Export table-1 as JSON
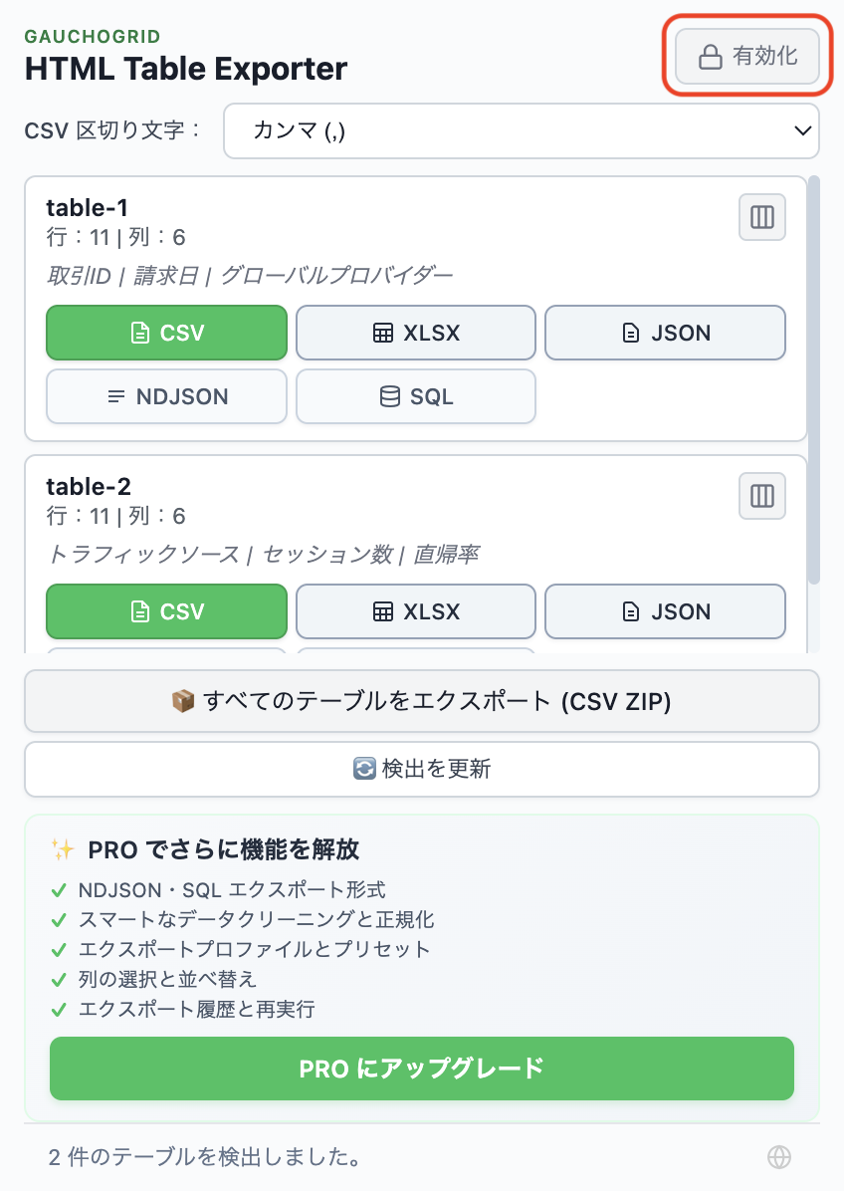The width and height of the screenshot is (844, 1191). tap(665, 333)
